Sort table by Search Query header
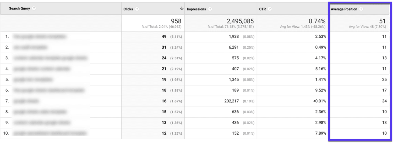The image size is (393, 143). 19,8
